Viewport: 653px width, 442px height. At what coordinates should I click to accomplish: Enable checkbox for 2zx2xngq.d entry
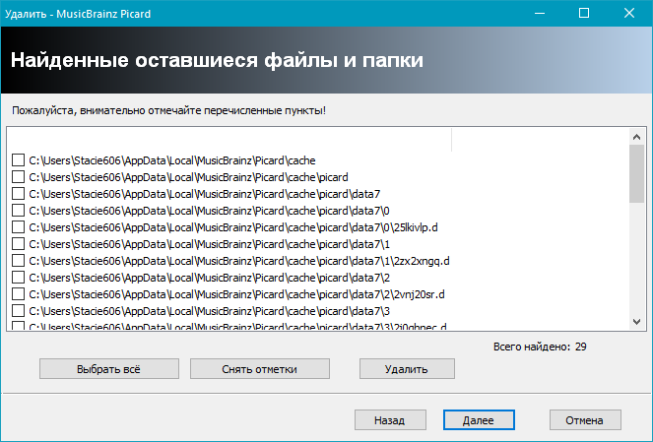pyautogui.click(x=18, y=261)
